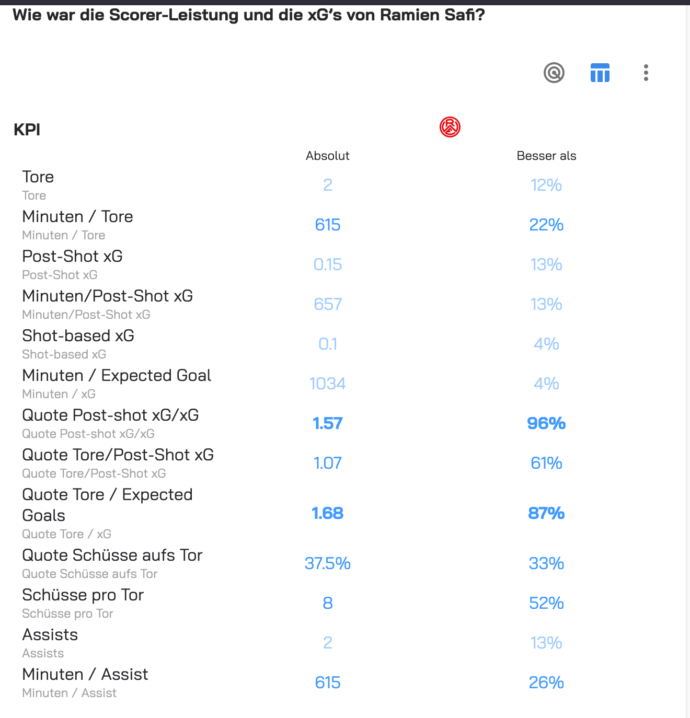Click the radar chart view icon

click(554, 73)
